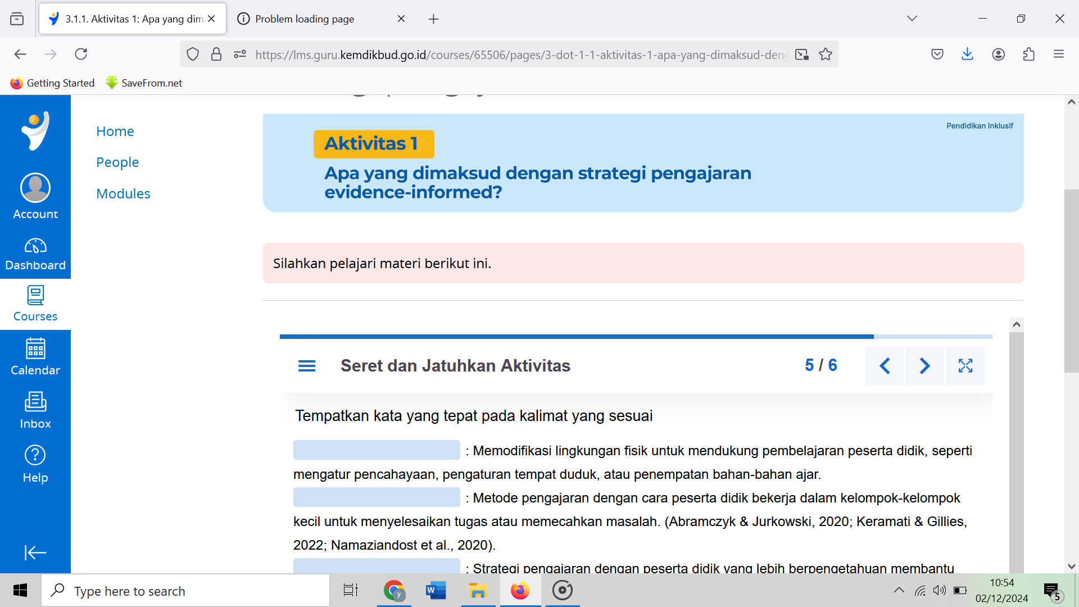Open the SaveFrom.net bookmark

pyautogui.click(x=144, y=83)
